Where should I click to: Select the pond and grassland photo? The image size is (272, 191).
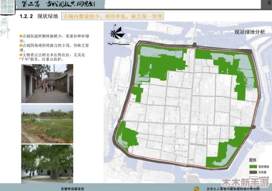pos(47,124)
